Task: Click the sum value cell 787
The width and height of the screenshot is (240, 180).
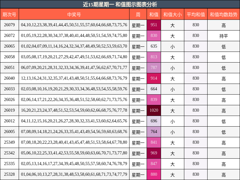Action: coord(154,68)
